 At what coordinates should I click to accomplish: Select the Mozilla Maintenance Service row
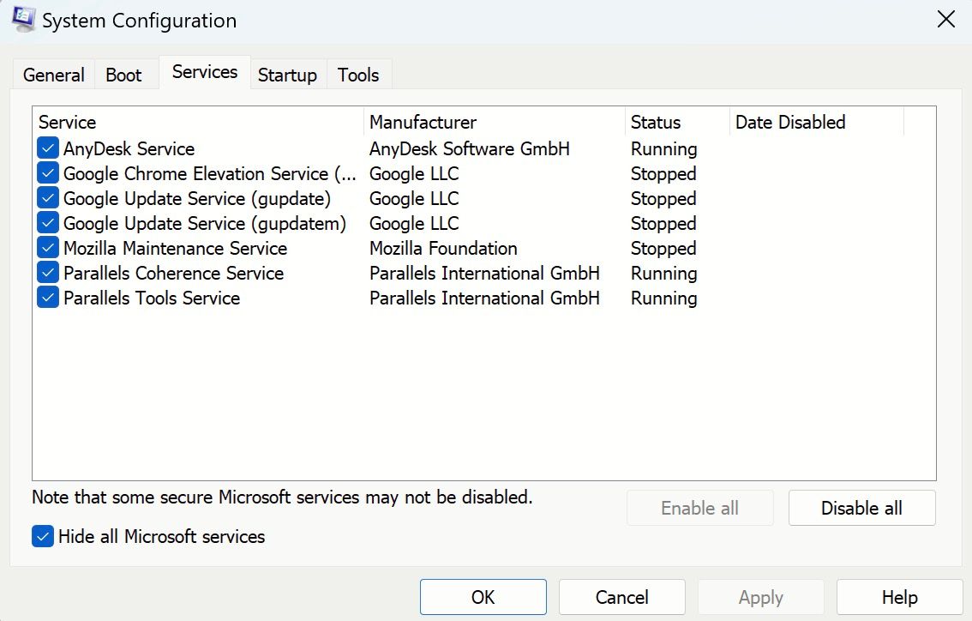[x=175, y=248]
